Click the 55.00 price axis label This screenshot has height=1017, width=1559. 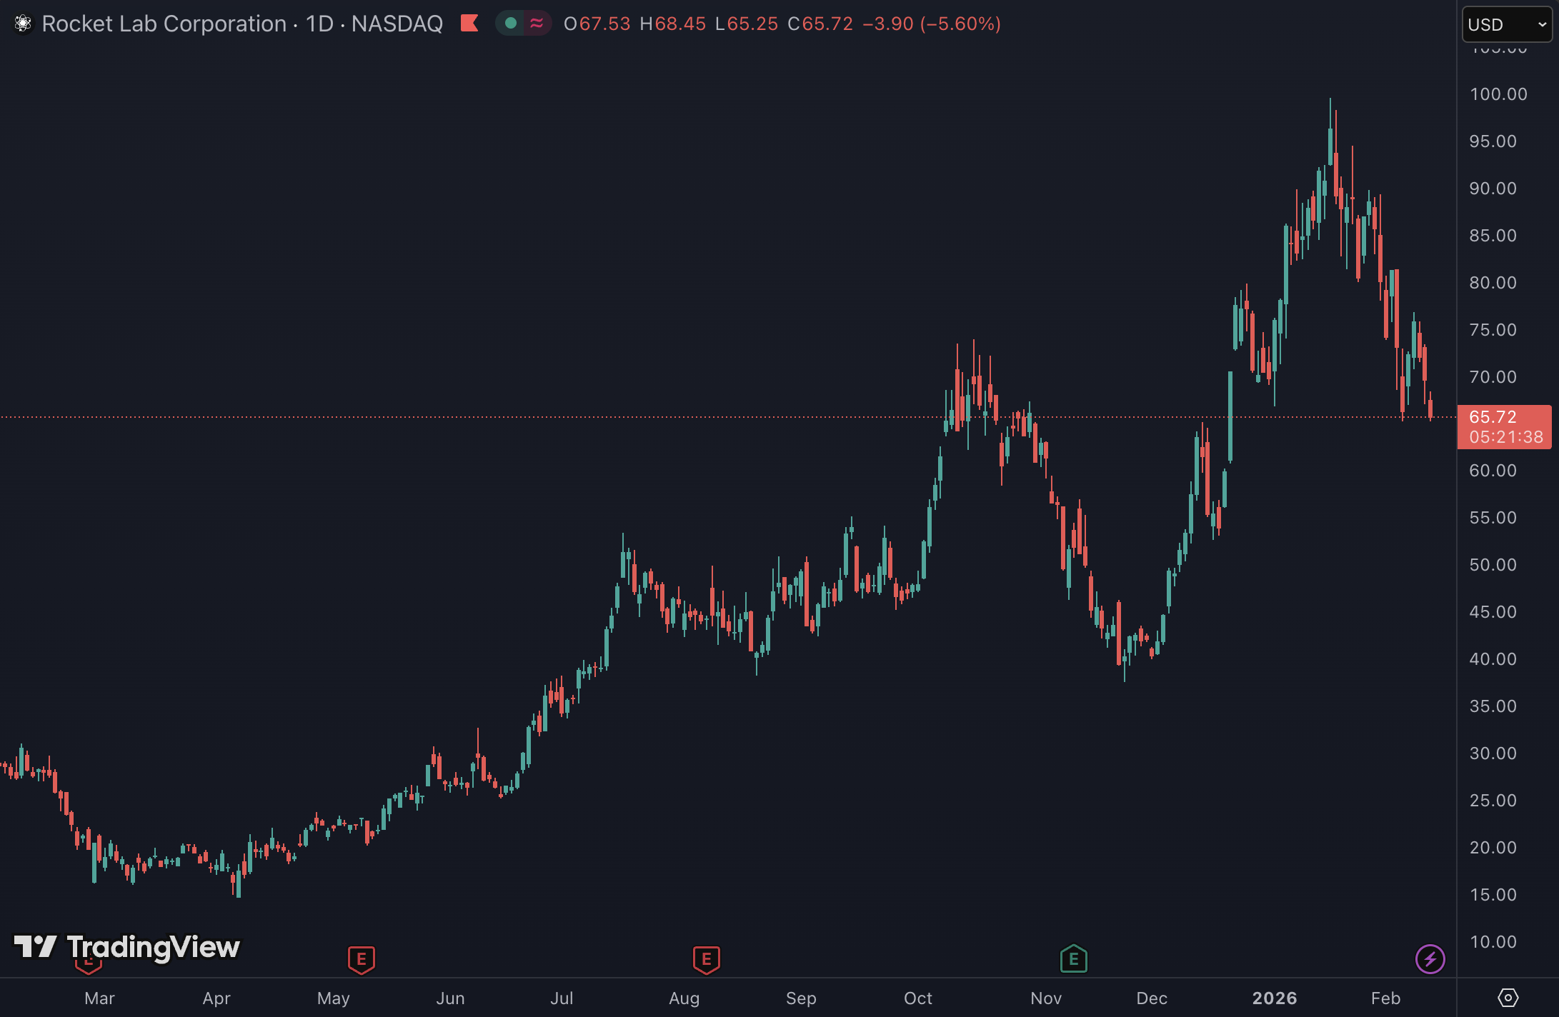tap(1493, 518)
